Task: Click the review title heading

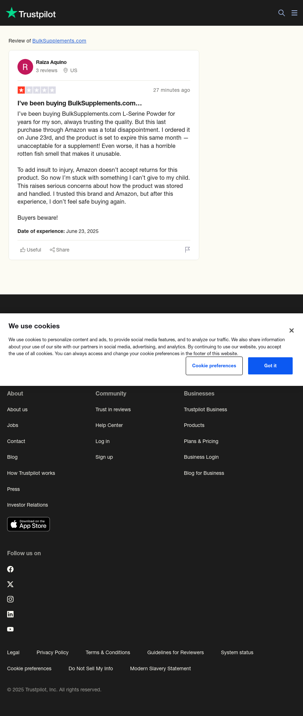Action: click(80, 103)
